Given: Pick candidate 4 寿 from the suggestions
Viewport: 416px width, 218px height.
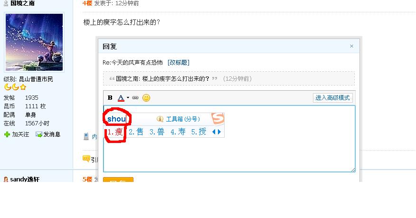Looking at the screenshot, I should pos(178,132).
